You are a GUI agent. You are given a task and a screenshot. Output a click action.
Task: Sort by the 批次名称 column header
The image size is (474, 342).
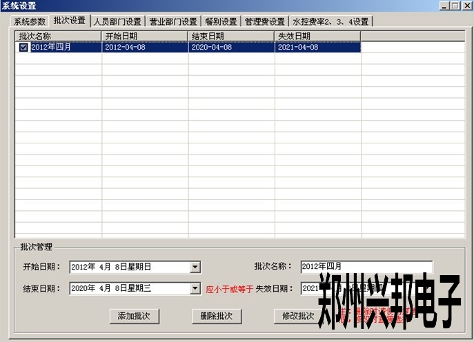pos(59,36)
